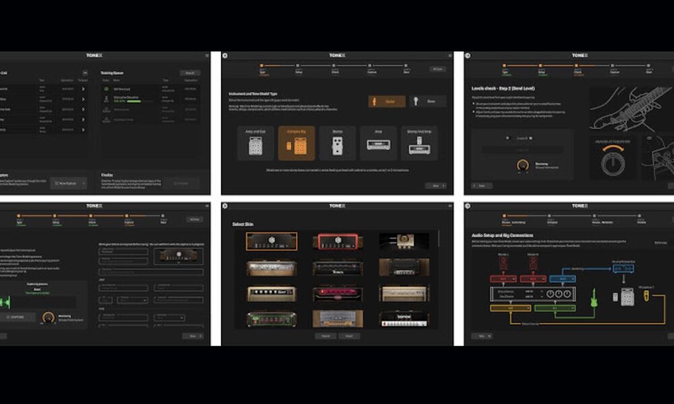Click Cancel in Select Skin dialog

[324, 336]
